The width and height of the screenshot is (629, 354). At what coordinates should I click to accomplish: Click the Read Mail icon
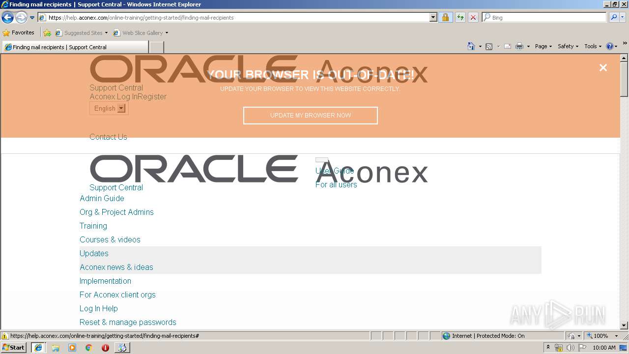coord(508,46)
